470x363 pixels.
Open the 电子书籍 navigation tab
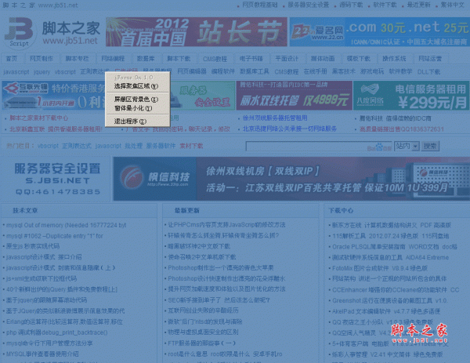pos(251,59)
